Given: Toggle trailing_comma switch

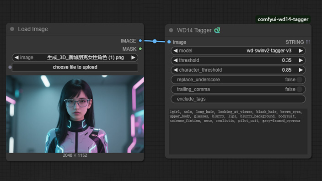Looking at the screenshot, I should point(300,89).
